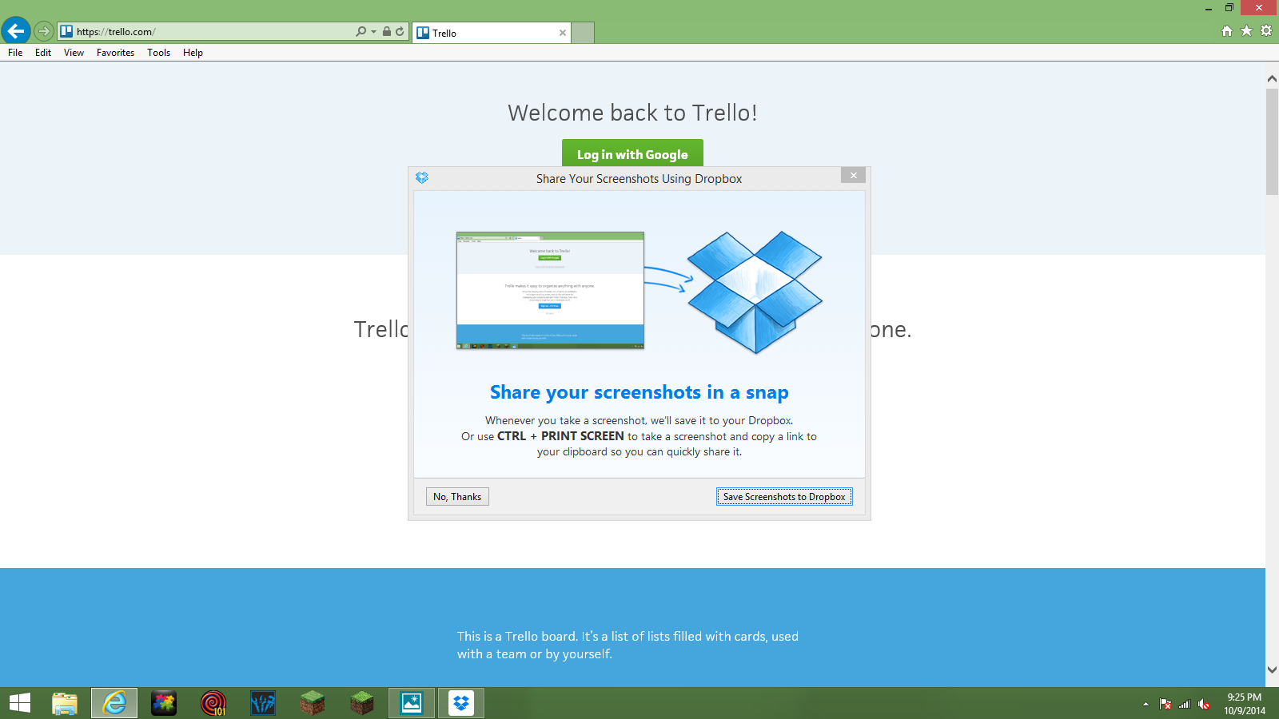Click the screenshot preview thumbnail in dialog
Viewport: 1279px width, 719px height.
point(550,291)
